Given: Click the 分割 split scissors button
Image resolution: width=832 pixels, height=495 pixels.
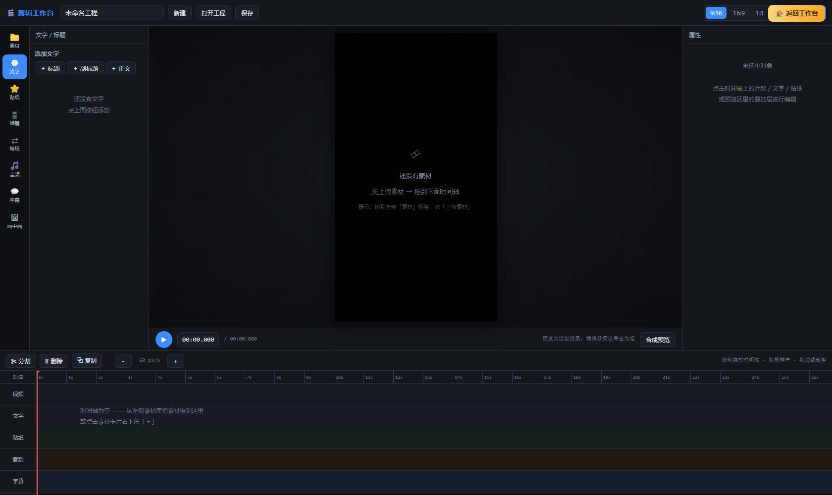Looking at the screenshot, I should (21, 361).
